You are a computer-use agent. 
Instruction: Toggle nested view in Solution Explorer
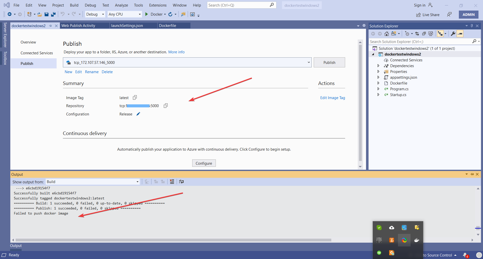point(440,34)
